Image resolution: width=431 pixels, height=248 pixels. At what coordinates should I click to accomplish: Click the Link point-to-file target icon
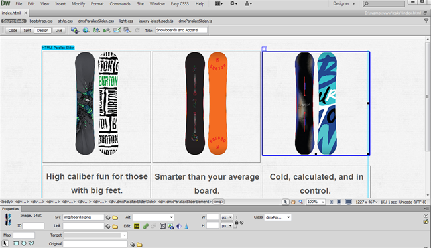[x=108, y=227]
